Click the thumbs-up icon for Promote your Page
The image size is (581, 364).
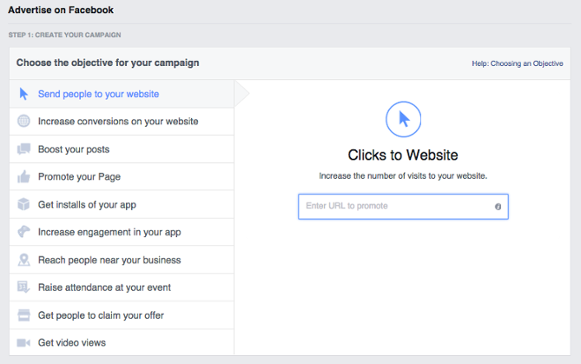[23, 176]
